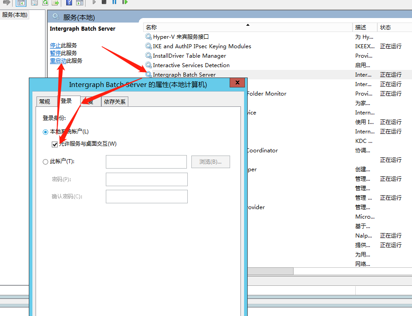
Task: Click the Stop Service square icon
Action: pos(104,2)
